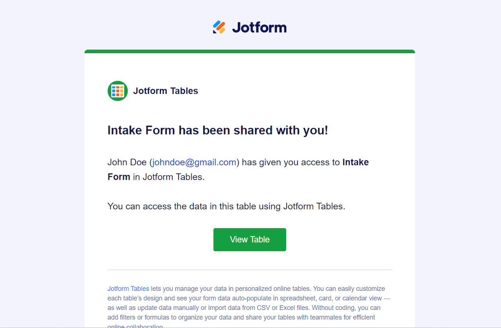
Task: Click the Jotform pencil logo icon
Action: pyautogui.click(x=219, y=27)
